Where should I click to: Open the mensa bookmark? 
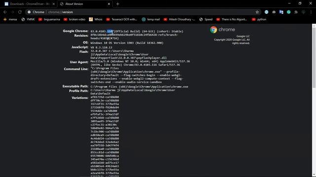(x=10, y=20)
